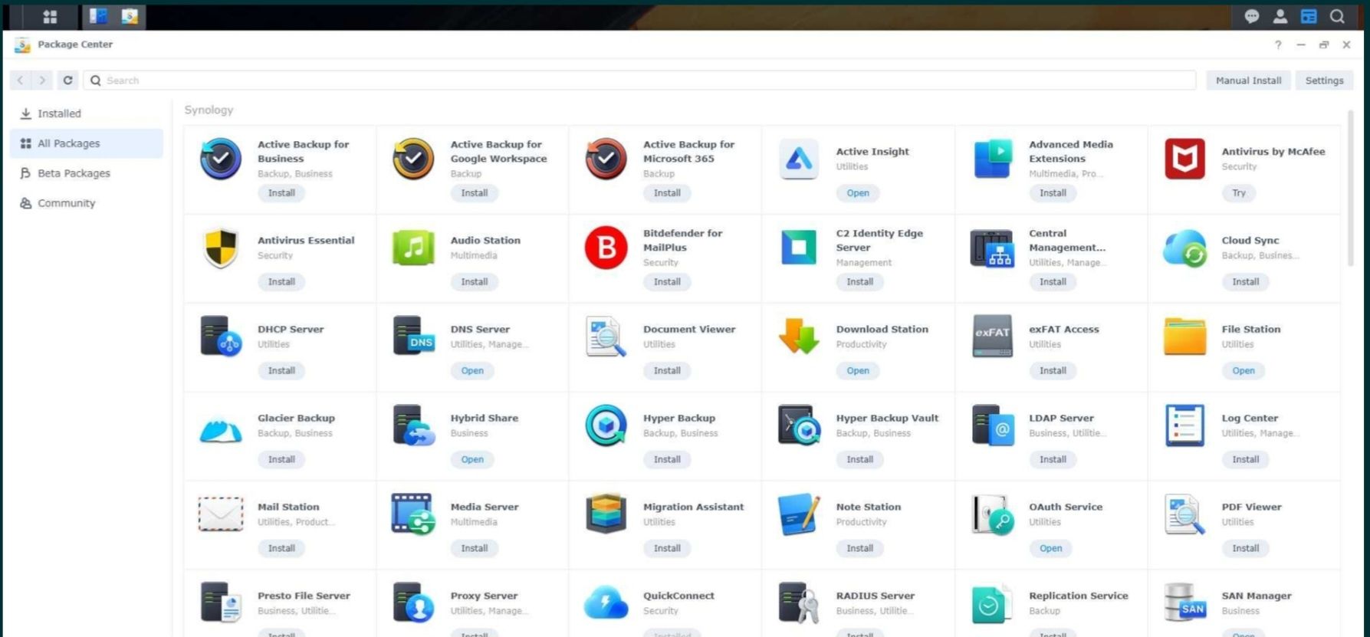Click Open under Hybrid Share
Viewport: 1370px width, 637px height.
coord(472,460)
